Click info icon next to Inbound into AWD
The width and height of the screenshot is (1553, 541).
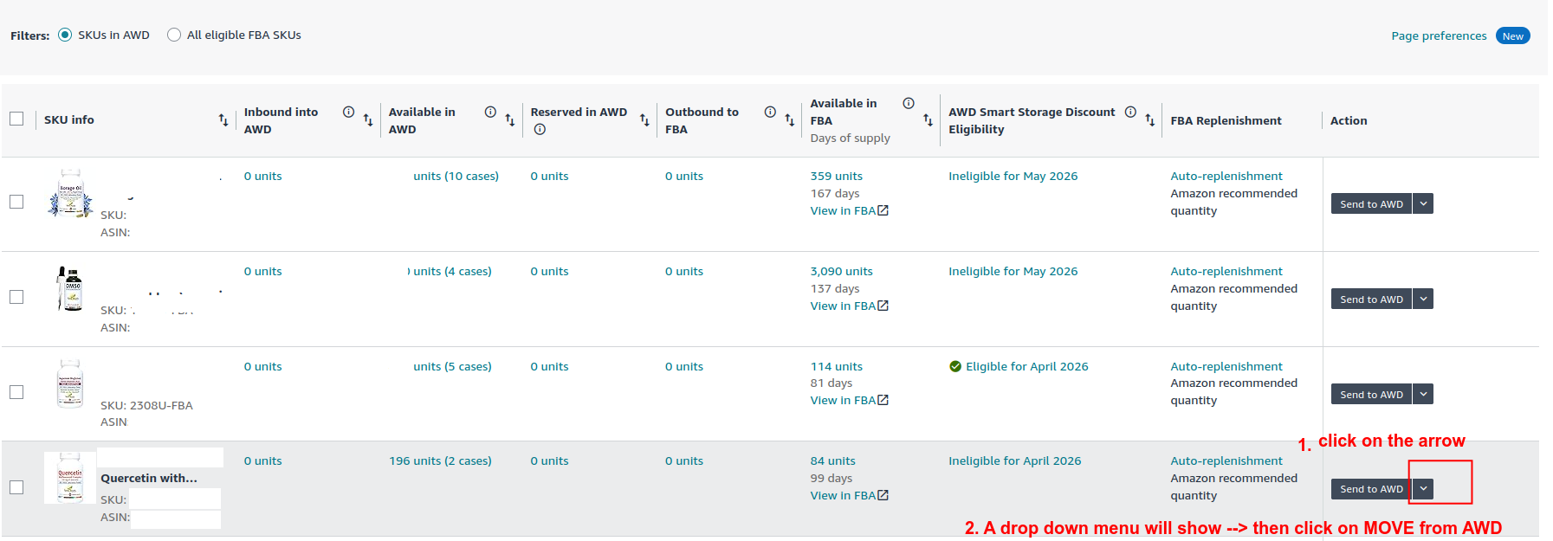[348, 113]
